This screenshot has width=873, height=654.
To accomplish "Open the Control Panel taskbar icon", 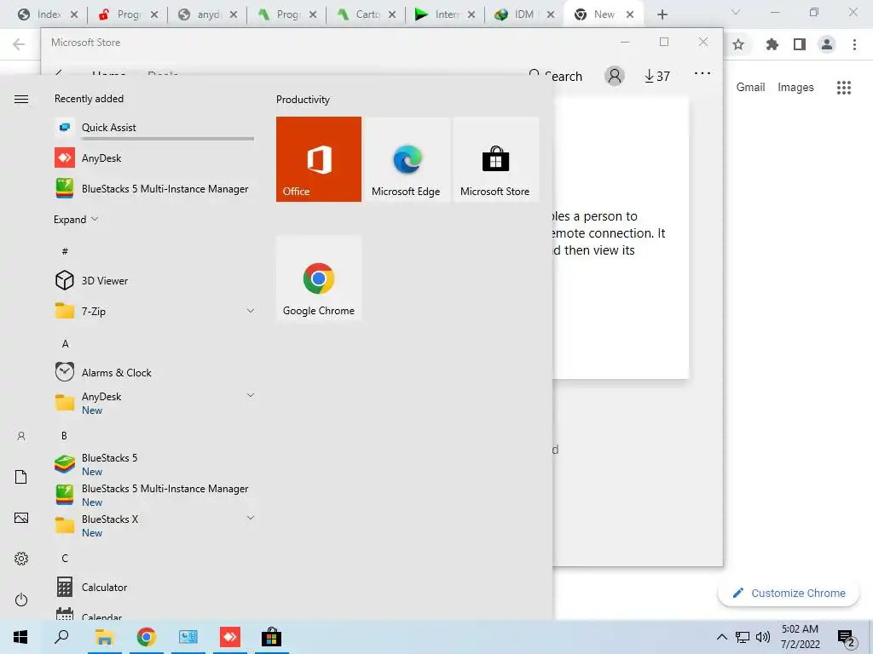I will (188, 637).
